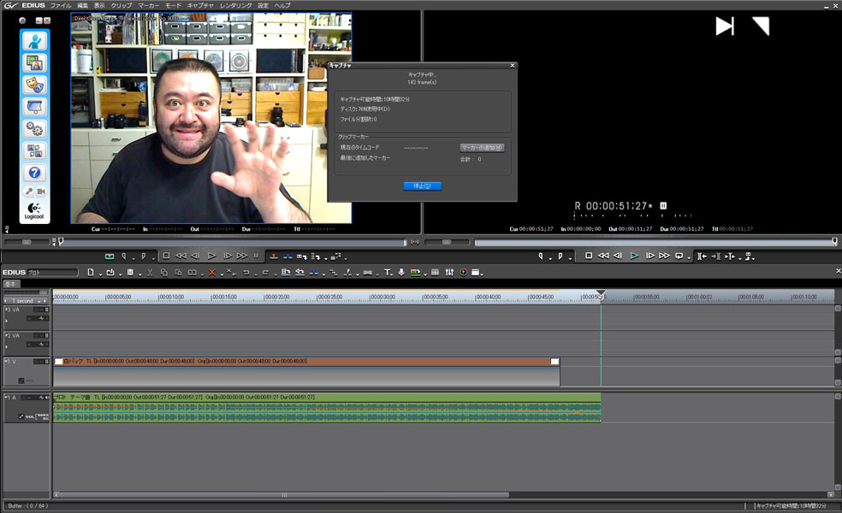This screenshot has height=513, width=842.
Task: Click the Recorder Play button
Action: coord(634,256)
